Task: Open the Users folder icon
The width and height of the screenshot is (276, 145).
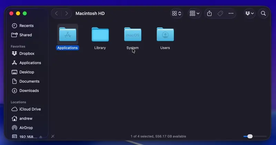Action: [165, 34]
